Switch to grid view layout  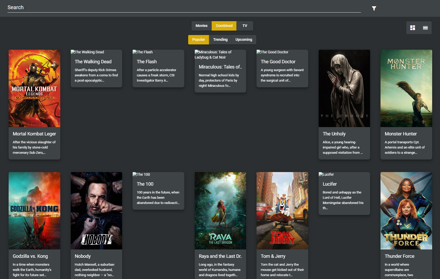[x=413, y=27]
